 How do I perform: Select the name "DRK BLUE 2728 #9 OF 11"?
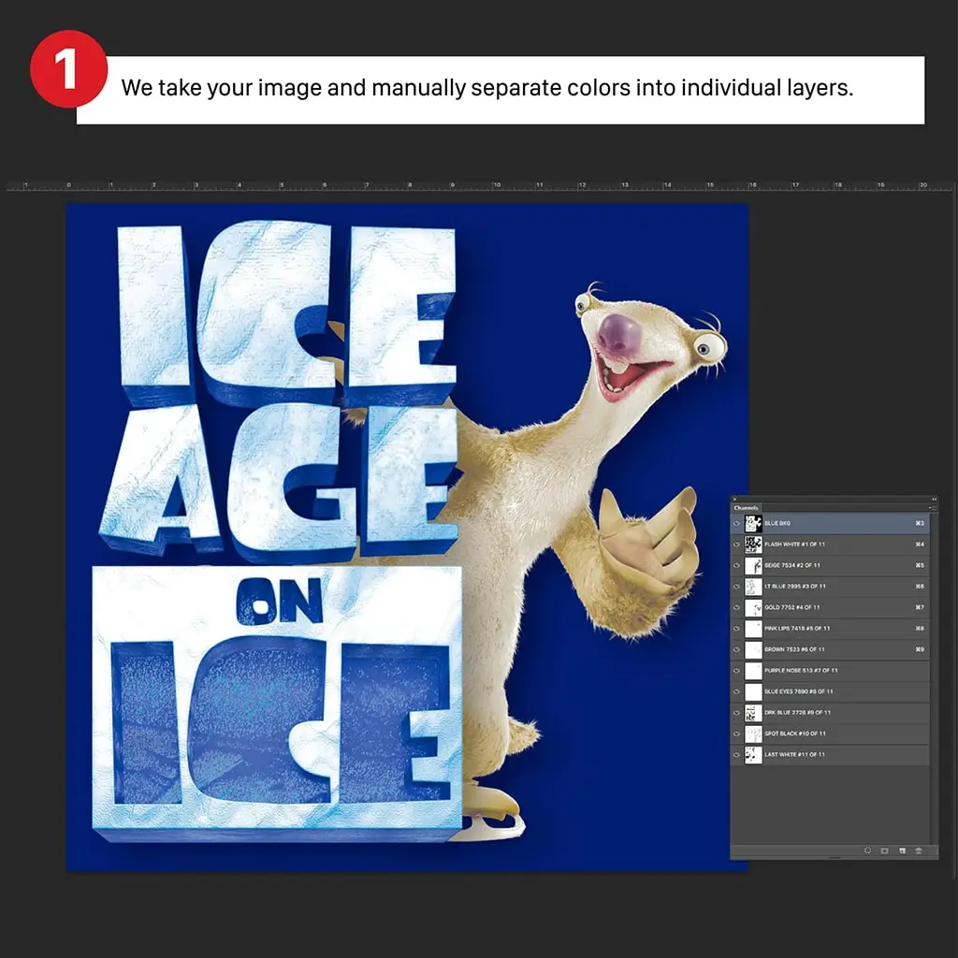(797, 713)
